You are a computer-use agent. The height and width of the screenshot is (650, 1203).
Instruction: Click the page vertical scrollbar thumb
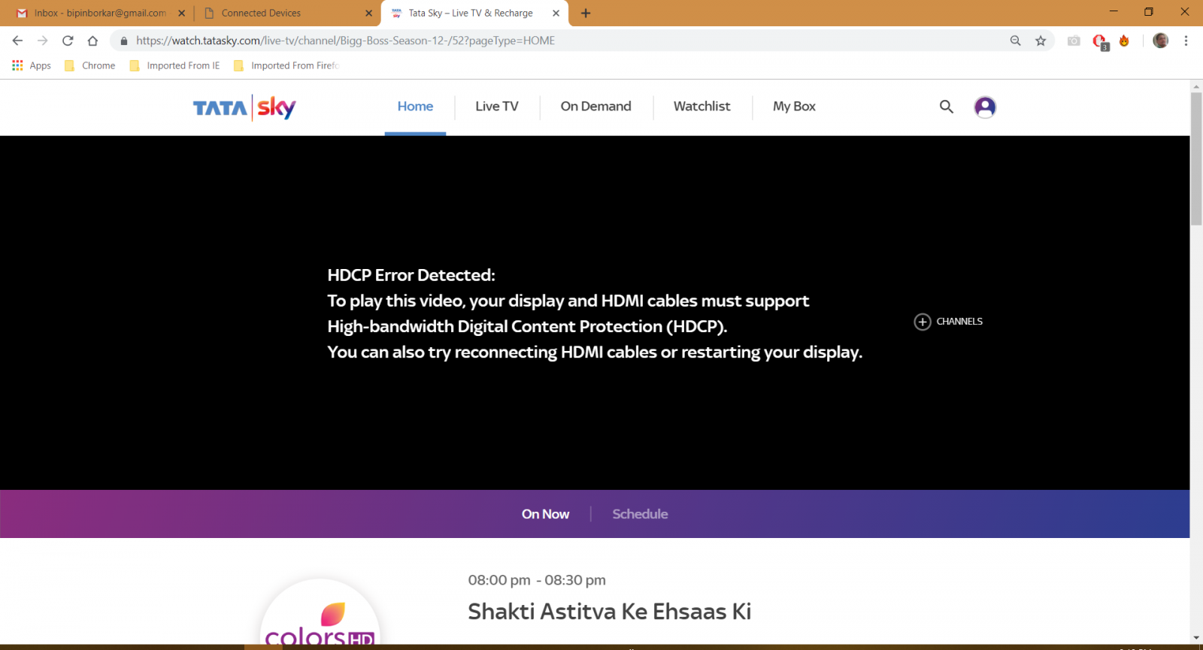(x=1196, y=159)
